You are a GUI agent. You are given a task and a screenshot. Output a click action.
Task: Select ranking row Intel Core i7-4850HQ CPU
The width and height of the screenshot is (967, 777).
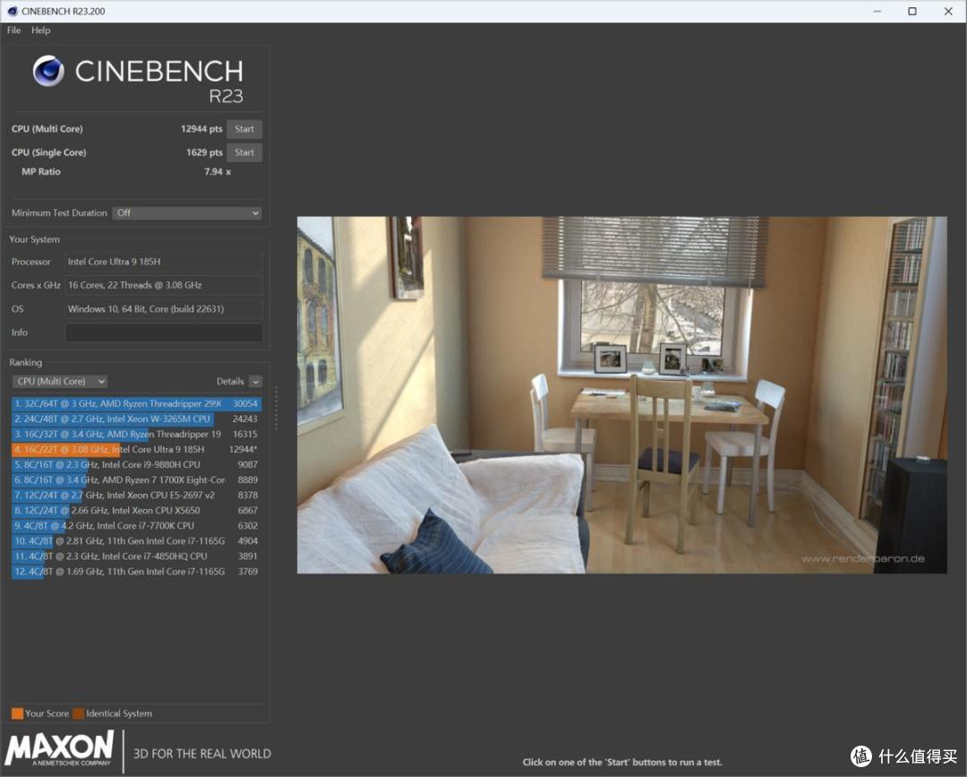(x=136, y=556)
